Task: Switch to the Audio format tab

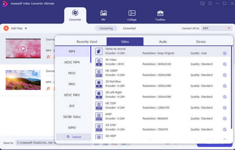Action: (x=163, y=42)
